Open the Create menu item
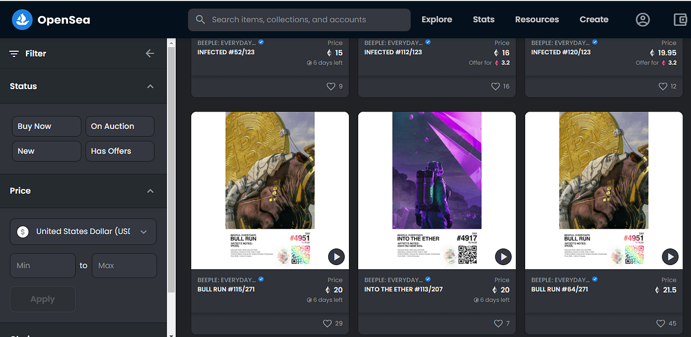Screen dimensions: 691x337 coord(594,20)
